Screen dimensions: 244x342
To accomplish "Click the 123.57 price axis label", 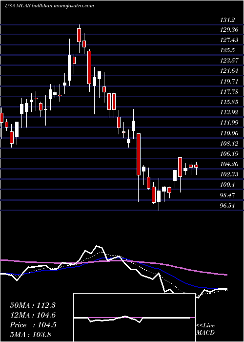I will click(x=229, y=61).
